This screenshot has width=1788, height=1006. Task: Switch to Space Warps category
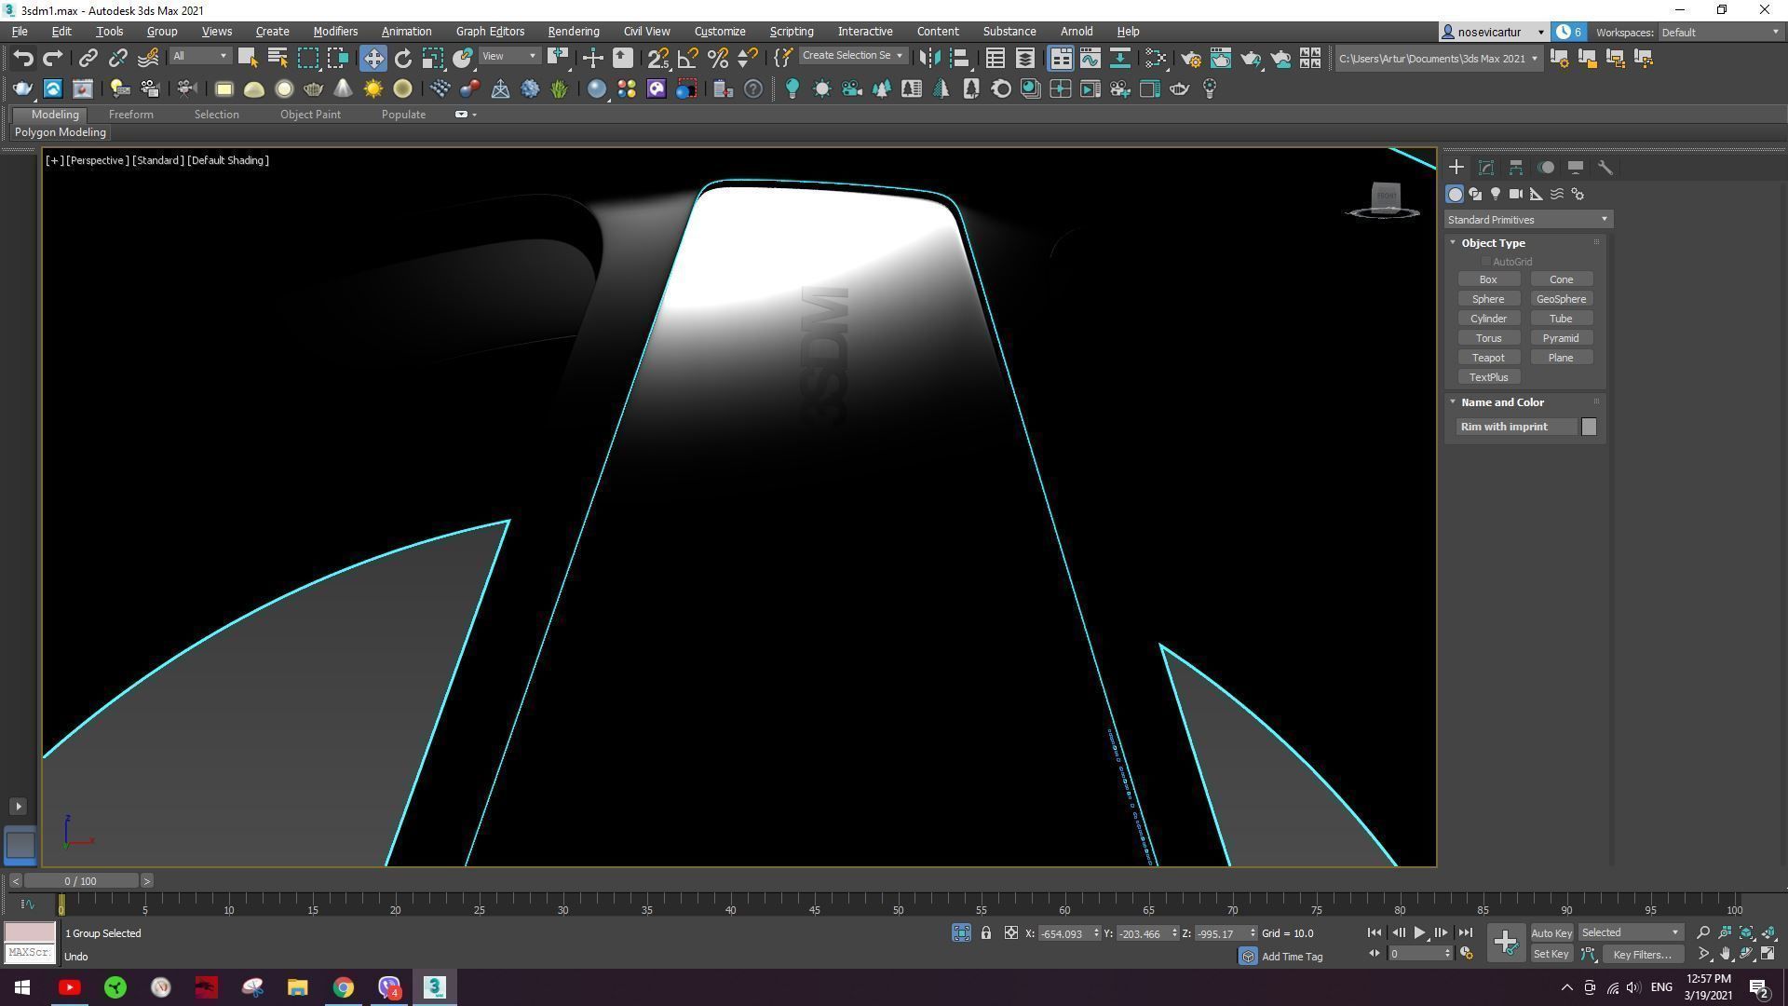click(x=1557, y=194)
